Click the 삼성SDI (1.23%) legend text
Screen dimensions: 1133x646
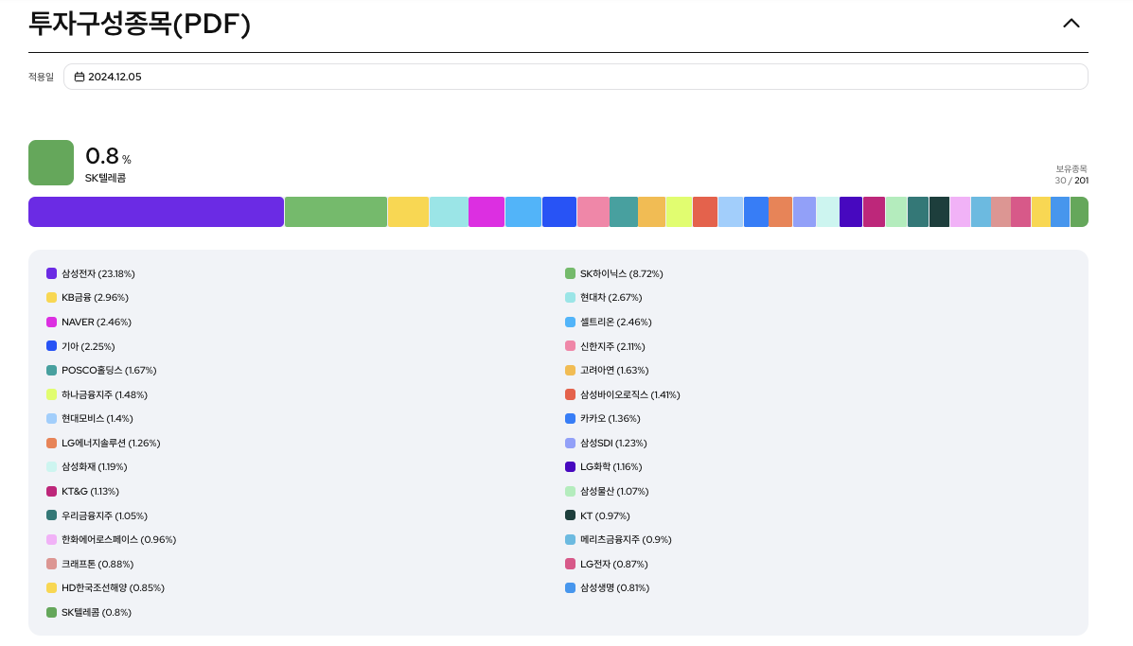click(613, 444)
